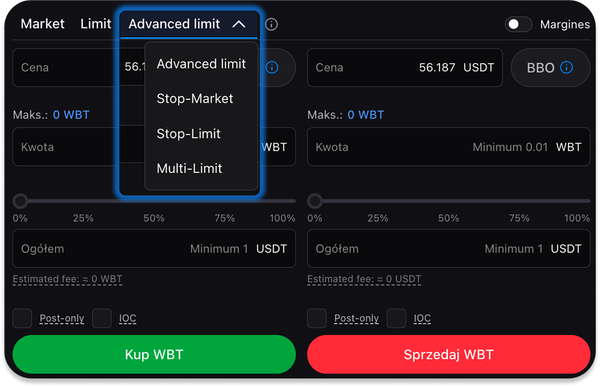This screenshot has height=387, width=600.
Task: Switch to the Market tab
Action: pos(42,24)
